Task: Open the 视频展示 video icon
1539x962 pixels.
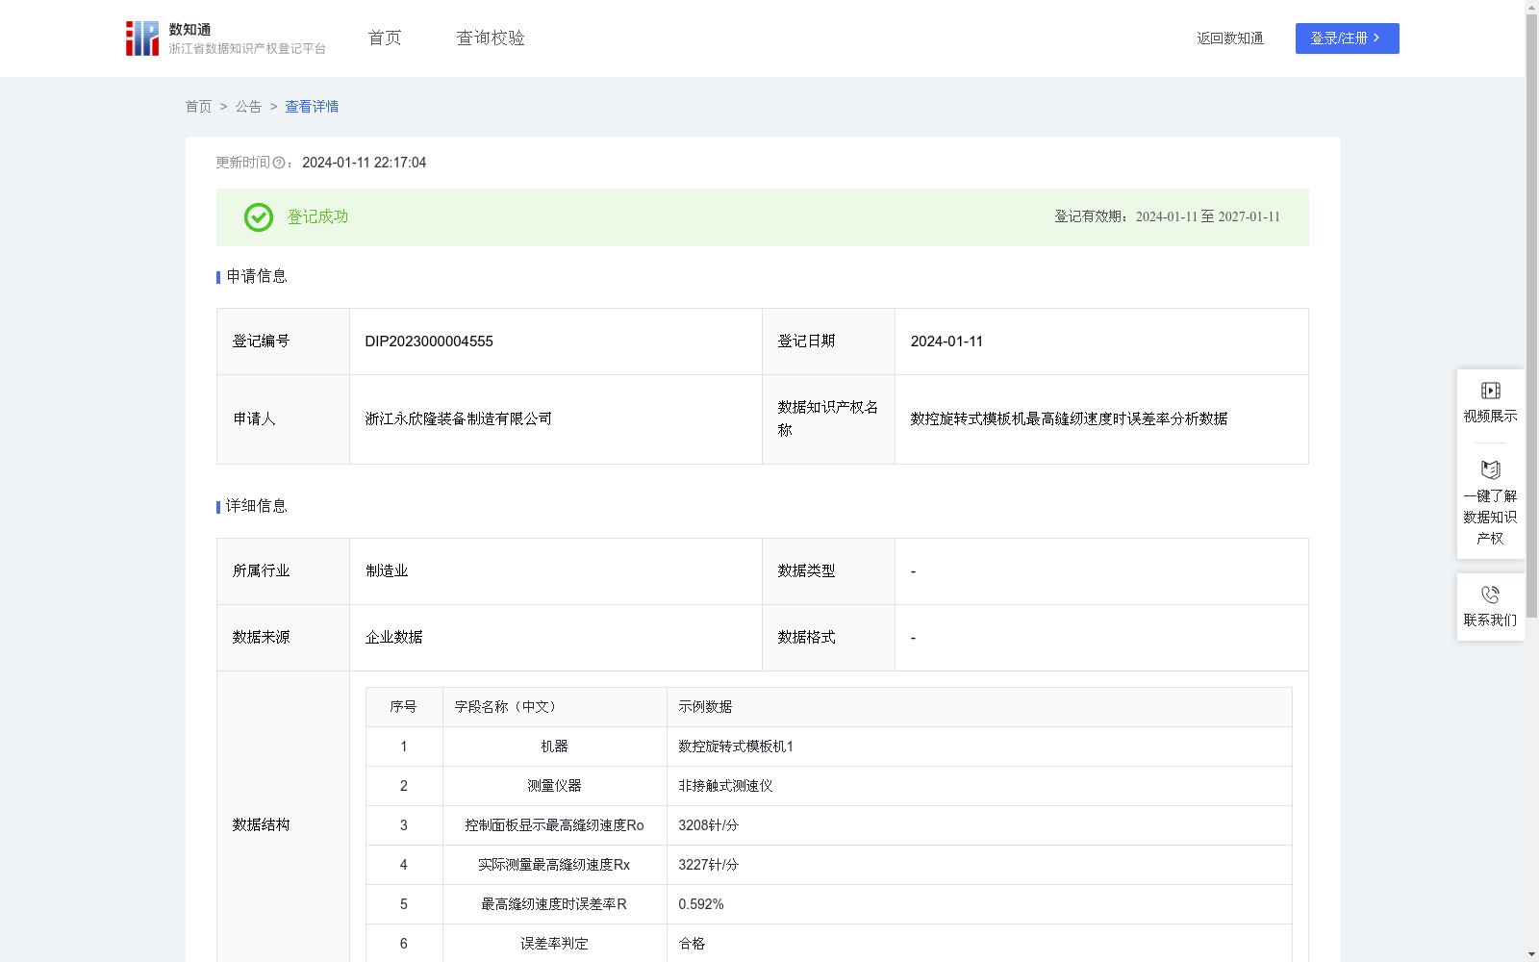Action: tap(1490, 391)
